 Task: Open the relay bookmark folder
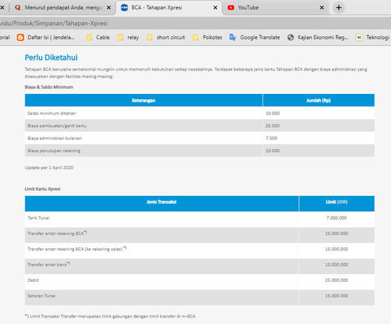point(128,38)
